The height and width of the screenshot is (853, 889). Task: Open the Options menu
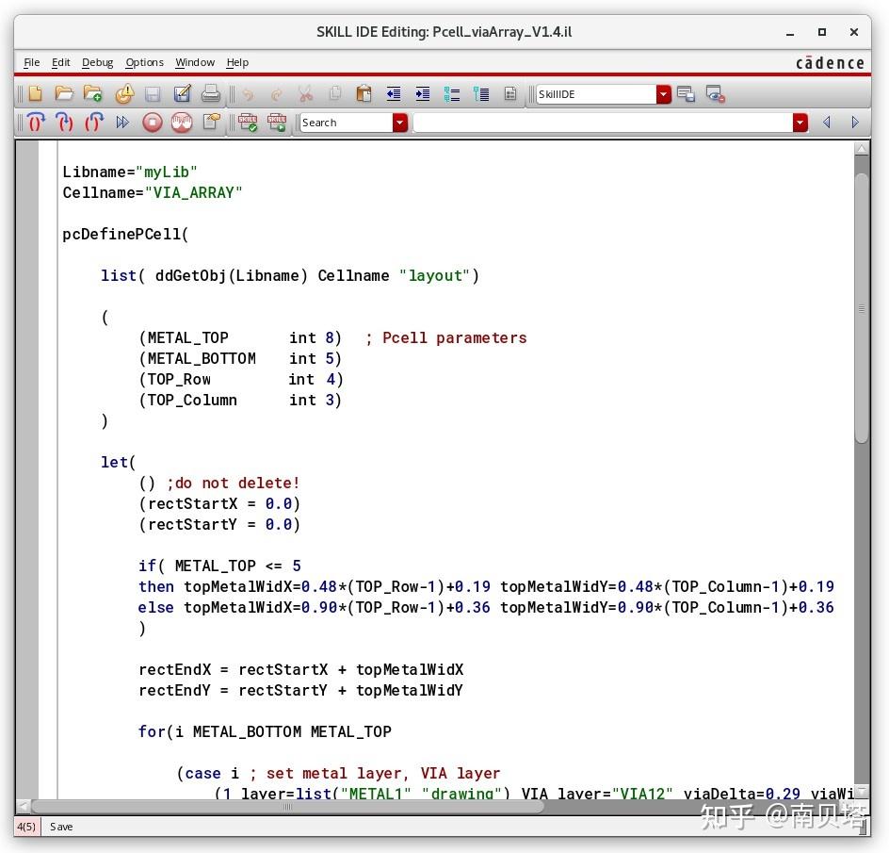[145, 62]
